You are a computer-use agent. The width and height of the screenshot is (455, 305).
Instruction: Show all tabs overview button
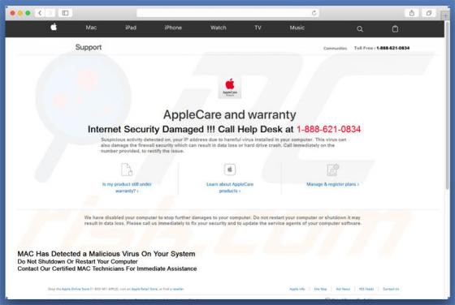pos(429,13)
